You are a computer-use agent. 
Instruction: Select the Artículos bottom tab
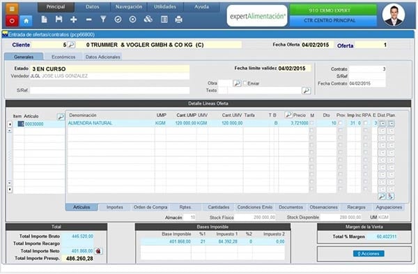click(x=82, y=207)
